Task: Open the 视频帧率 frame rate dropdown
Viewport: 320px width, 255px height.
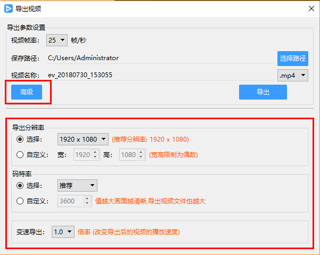Action: coord(56,40)
